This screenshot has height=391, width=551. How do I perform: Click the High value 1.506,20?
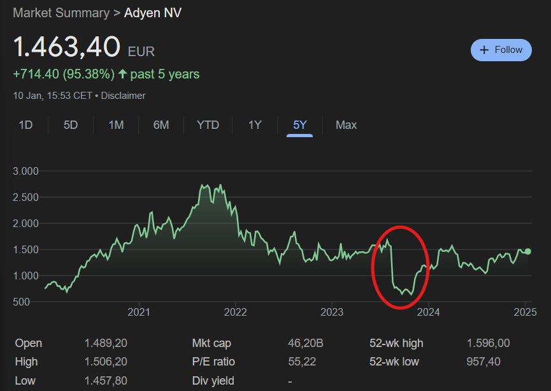[x=106, y=362]
